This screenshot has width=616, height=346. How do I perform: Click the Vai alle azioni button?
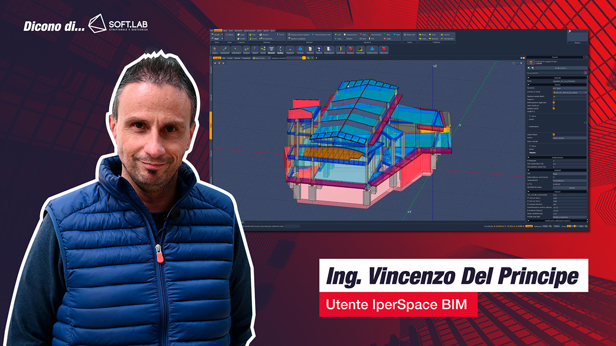tap(561, 68)
